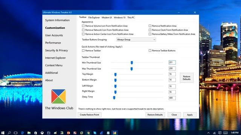Launch Microsoft Edge from the taskbar
241x135 pixels.
(x=23, y=133)
